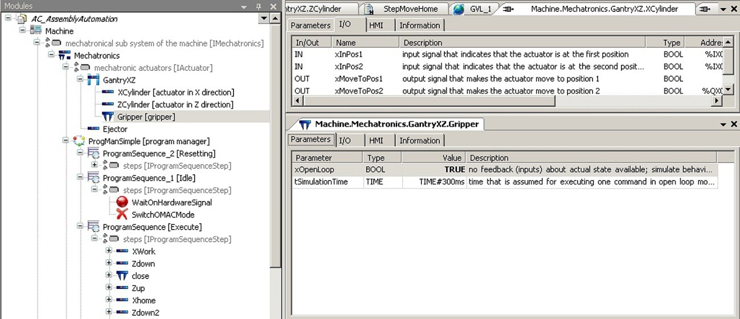Click the Modules tree scrollbar up arrow
This screenshot has height=319, width=740.
(x=275, y=19)
